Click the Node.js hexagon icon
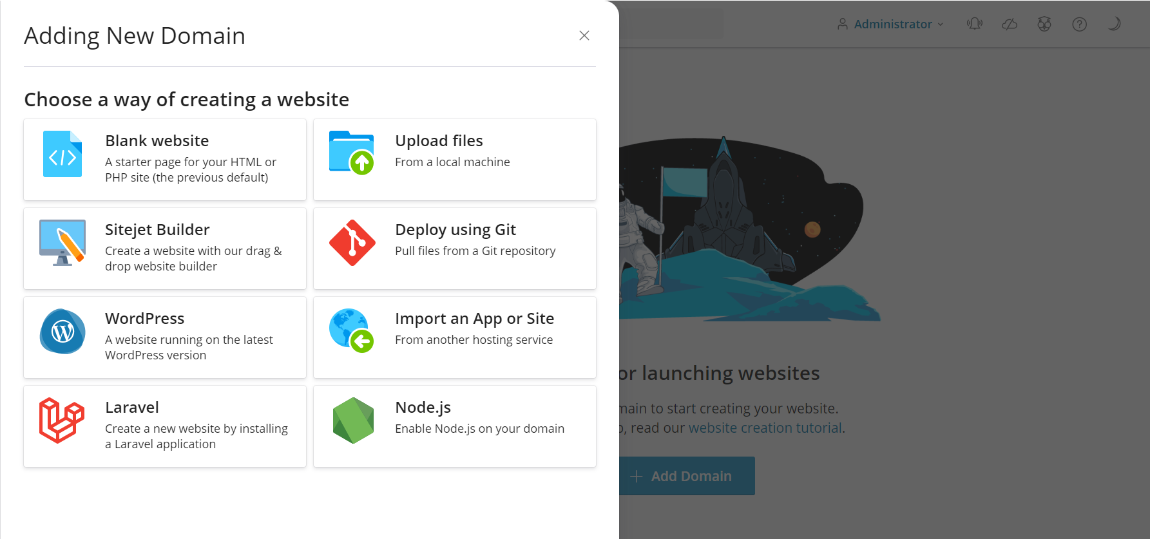1150x539 pixels. (353, 421)
